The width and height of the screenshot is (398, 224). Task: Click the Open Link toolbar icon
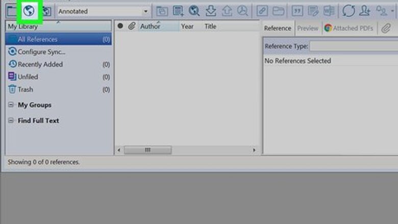click(x=262, y=11)
